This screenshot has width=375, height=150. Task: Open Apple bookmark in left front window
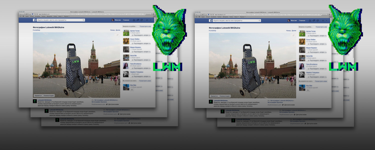(27, 16)
